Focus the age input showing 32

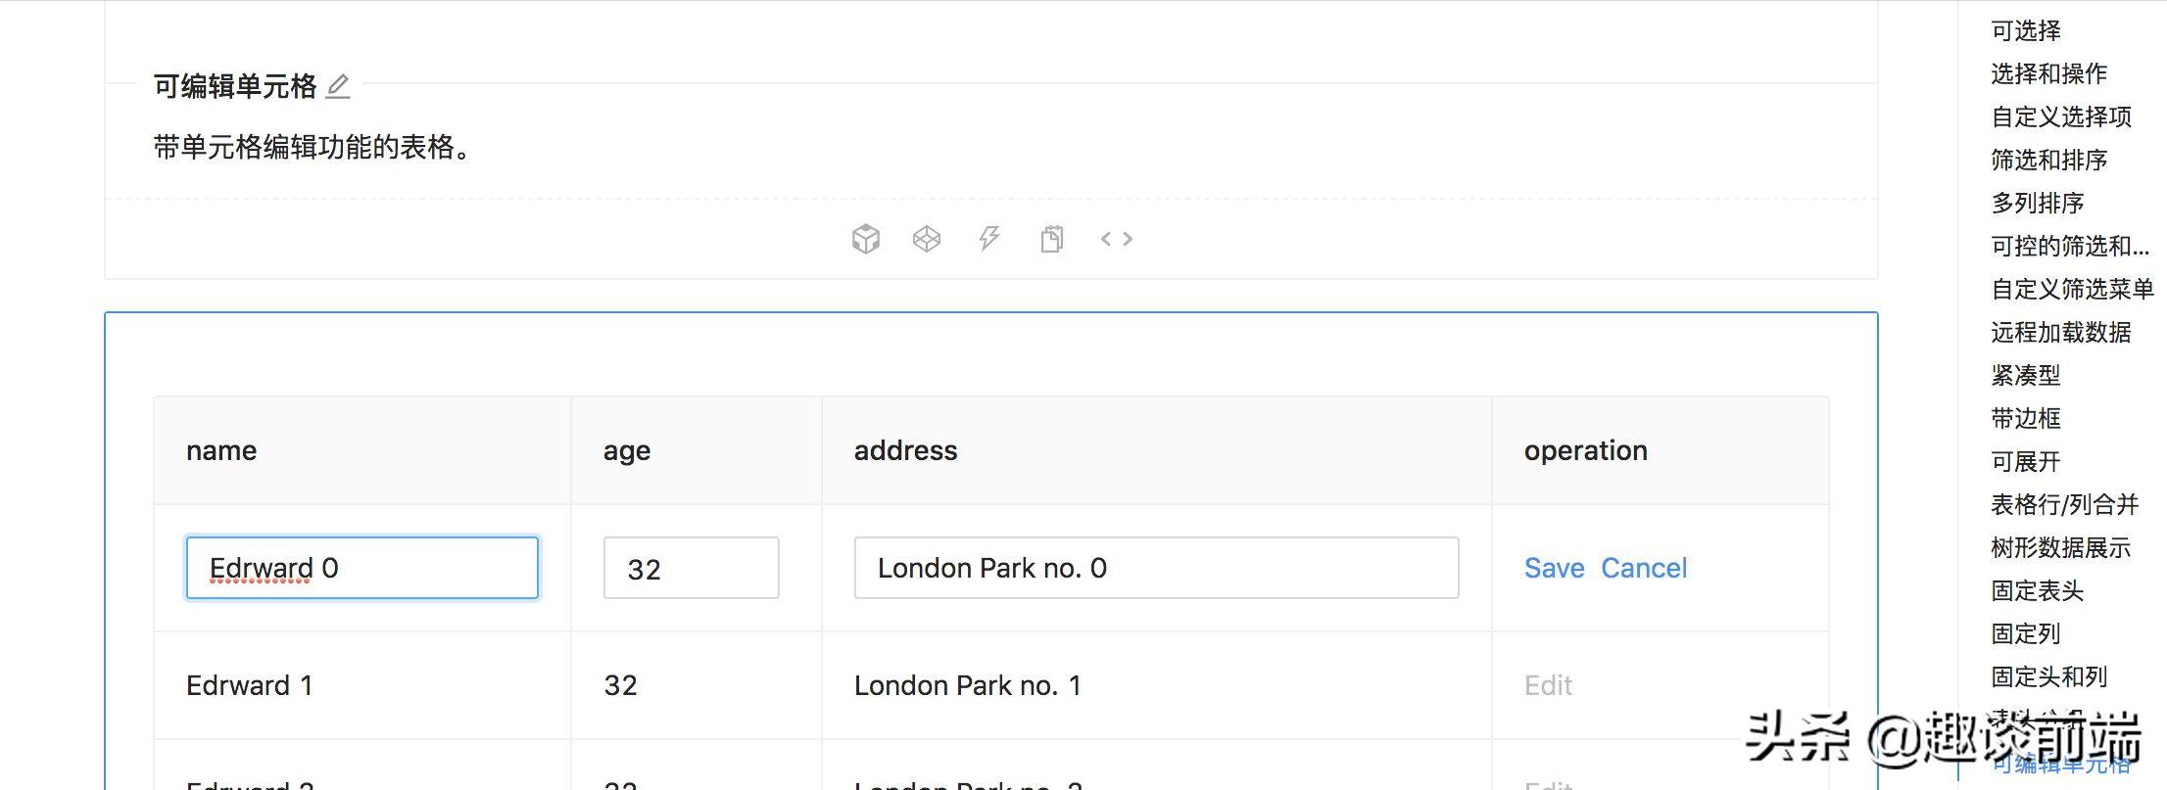(x=691, y=568)
